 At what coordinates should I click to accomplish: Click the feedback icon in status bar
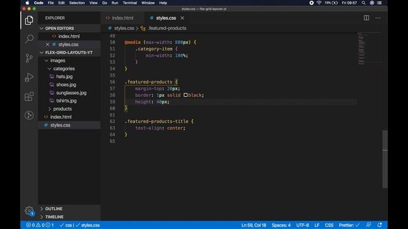pos(368,225)
